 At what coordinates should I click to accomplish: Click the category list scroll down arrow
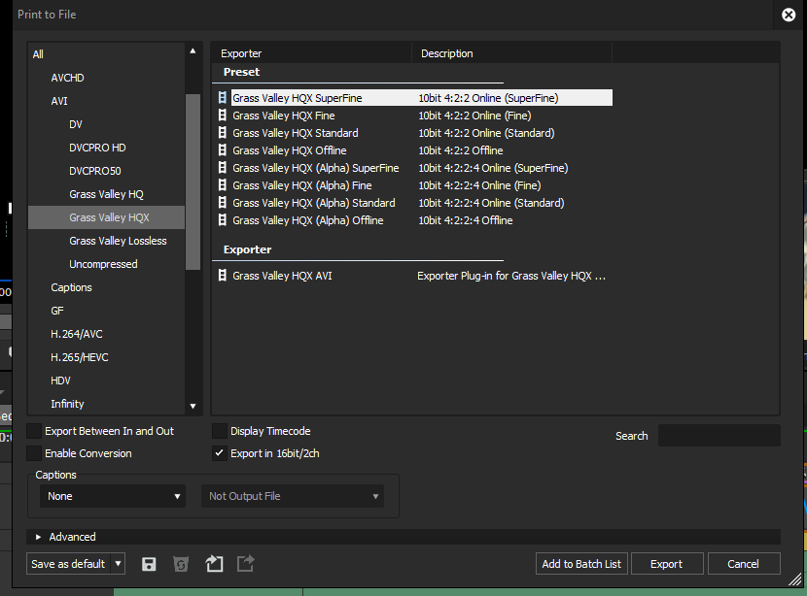193,407
